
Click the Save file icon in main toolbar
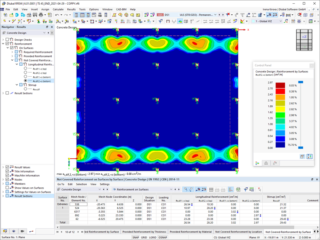coord(35,15)
